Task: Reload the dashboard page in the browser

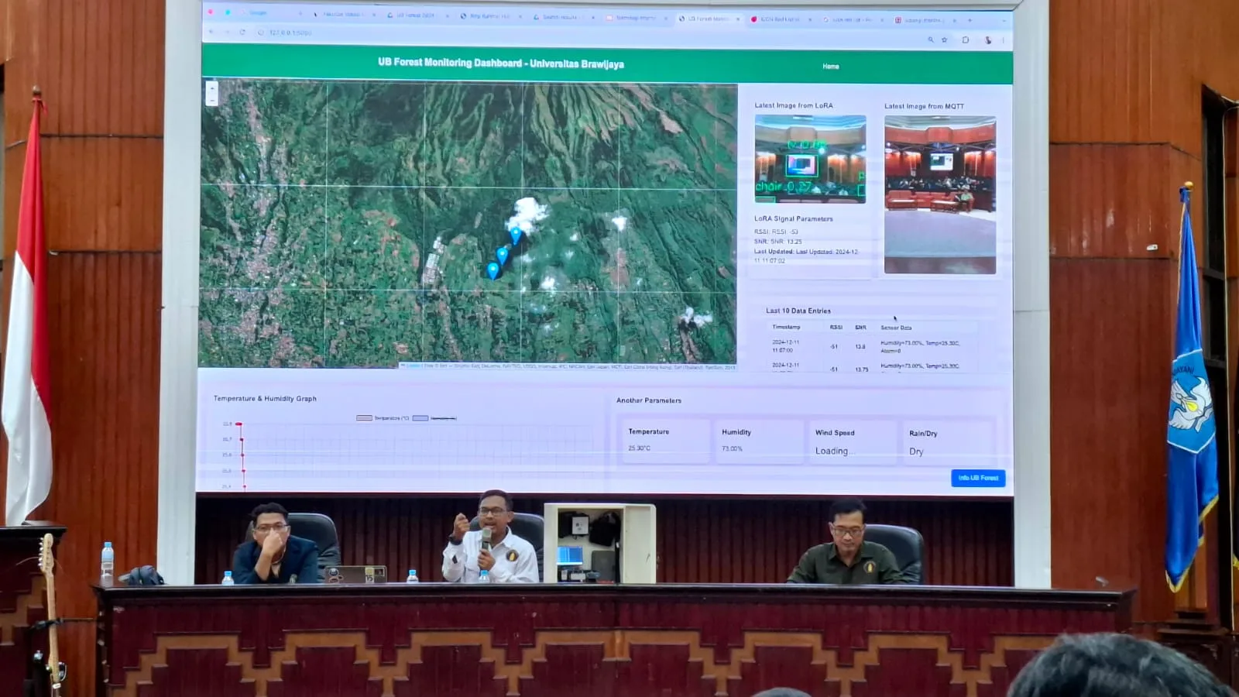Action: tap(242, 33)
